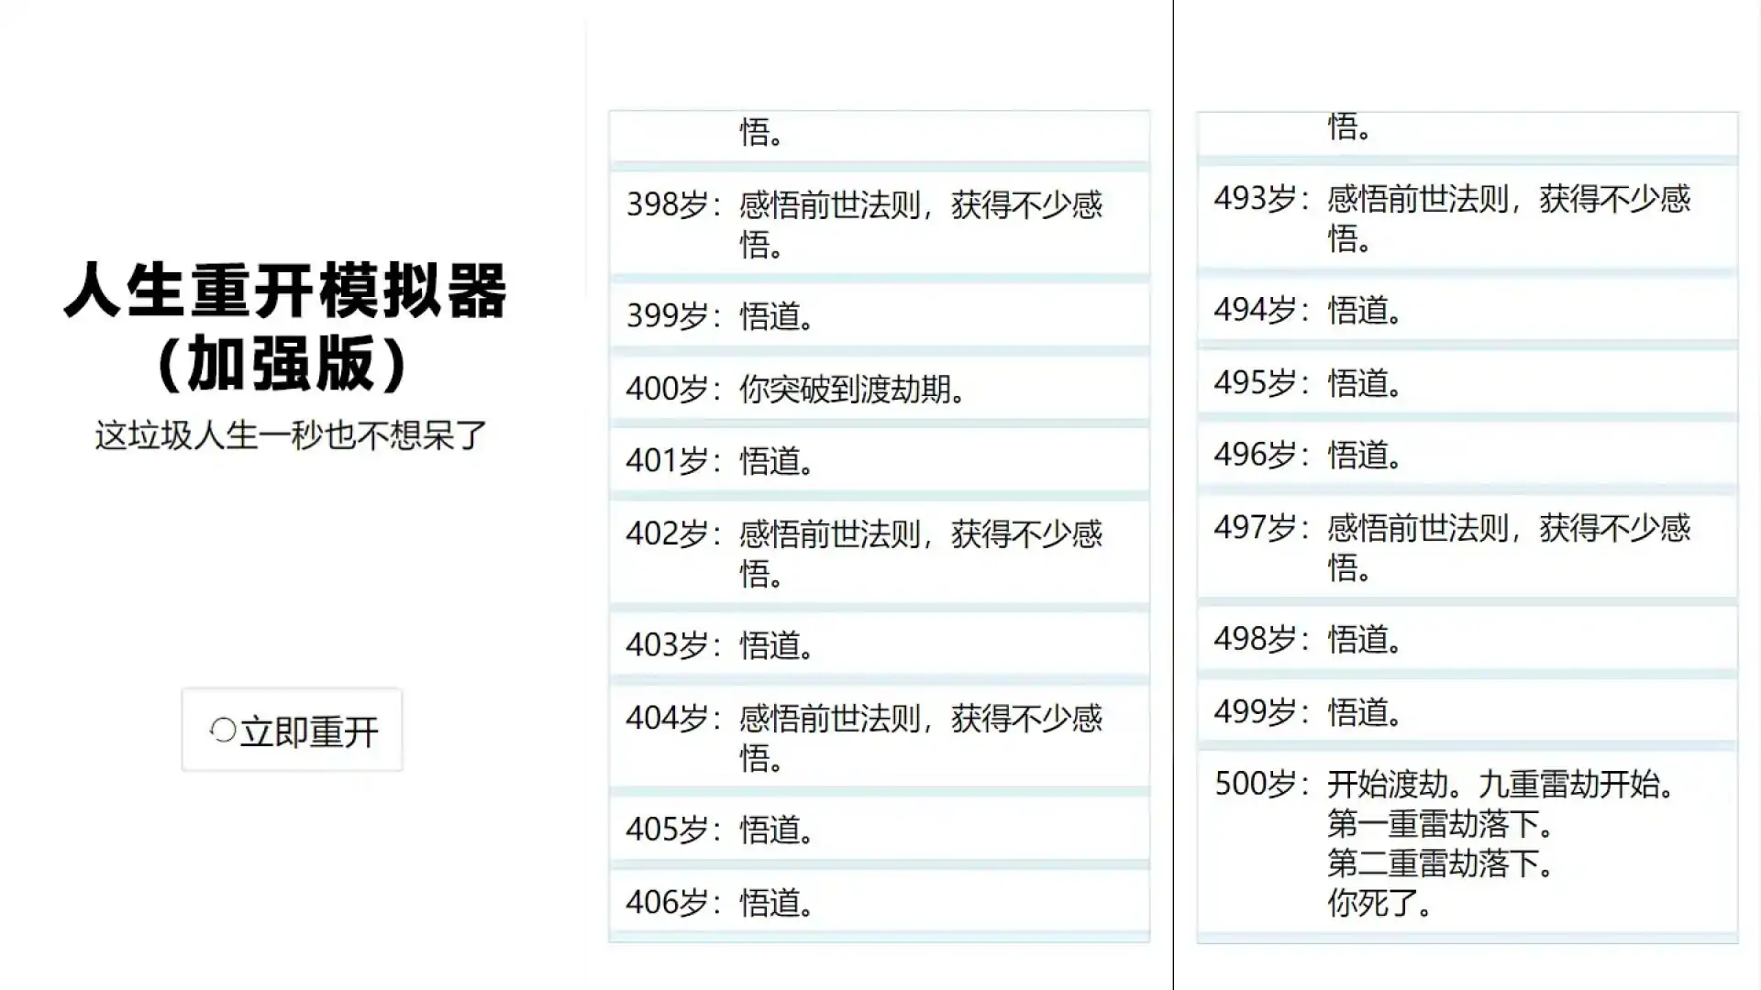Screen dimensions: 1761x990
Task: Click the subtitle 这垃圾人生一秒也不想呆了
Action: pyautogui.click(x=291, y=435)
